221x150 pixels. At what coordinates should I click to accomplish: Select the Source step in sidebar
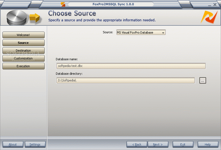click(x=24, y=43)
